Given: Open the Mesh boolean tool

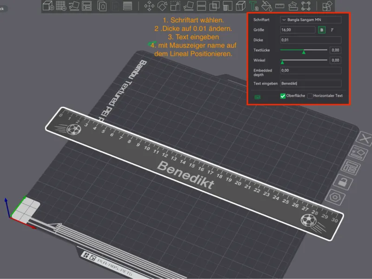Looking at the screenshot, I should (x=214, y=6).
